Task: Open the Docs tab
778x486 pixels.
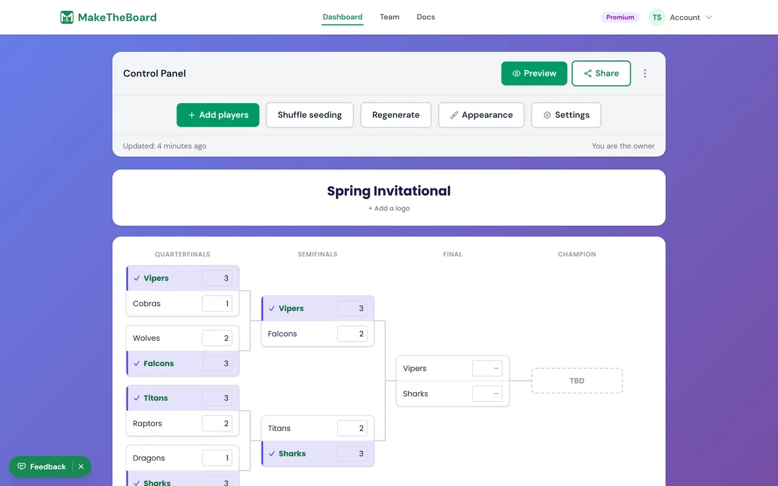Action: click(426, 17)
